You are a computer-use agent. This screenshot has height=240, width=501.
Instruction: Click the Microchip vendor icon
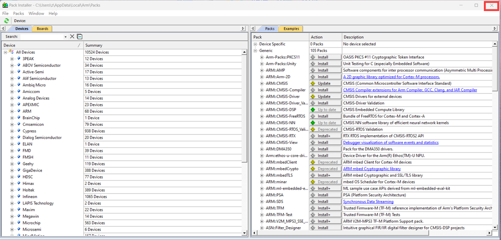click(x=18, y=223)
